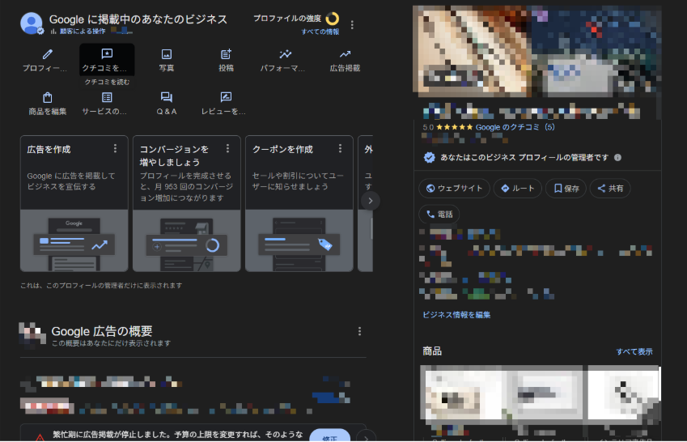
Task: Click the 広告掲載 advertising icon
Action: (345, 54)
